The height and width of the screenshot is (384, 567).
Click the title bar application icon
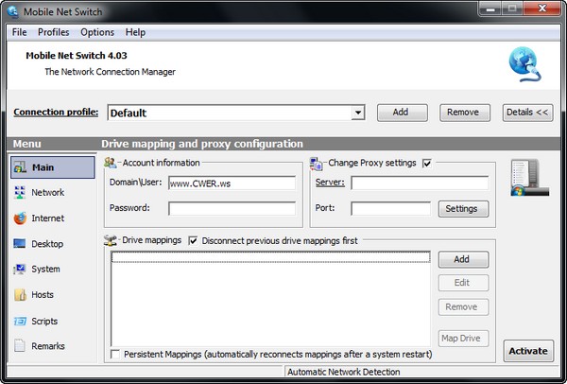coord(13,11)
